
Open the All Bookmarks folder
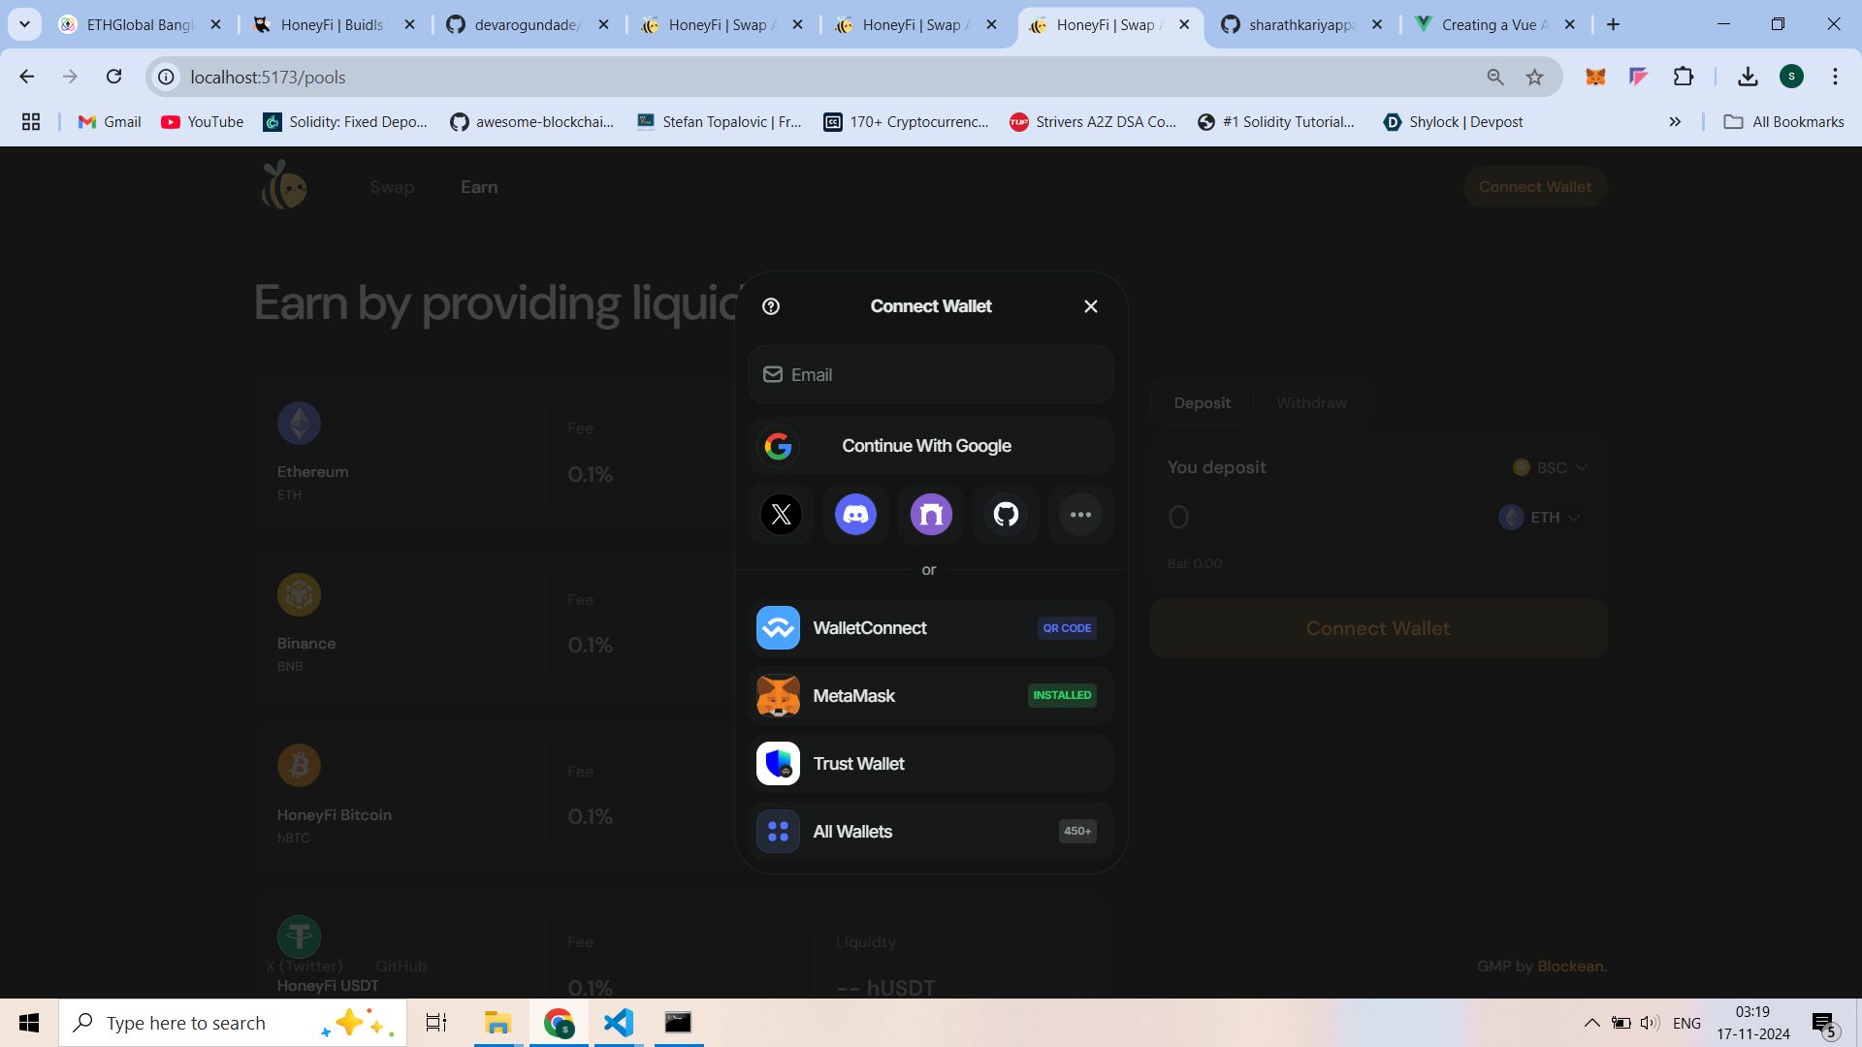pyautogui.click(x=1783, y=122)
